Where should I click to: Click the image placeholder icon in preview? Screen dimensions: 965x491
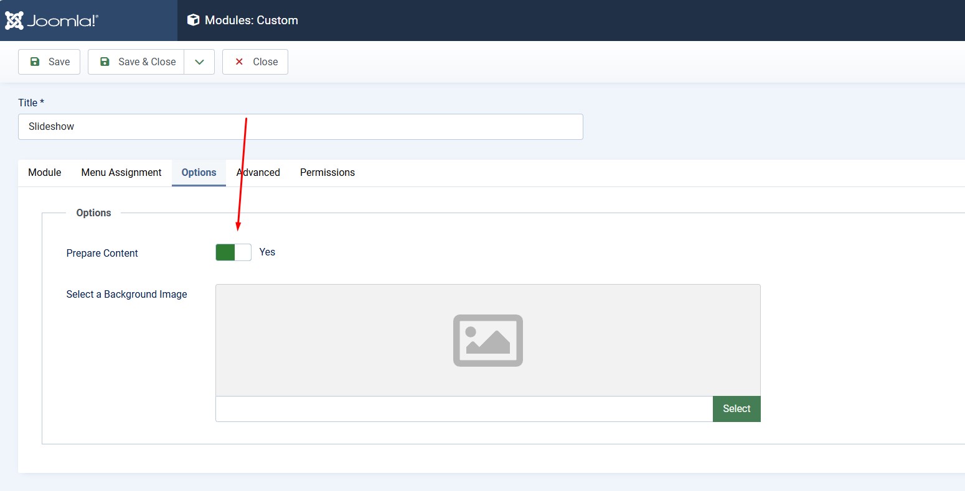tap(487, 341)
